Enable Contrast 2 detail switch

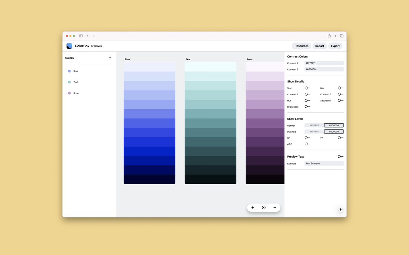tap(340, 94)
